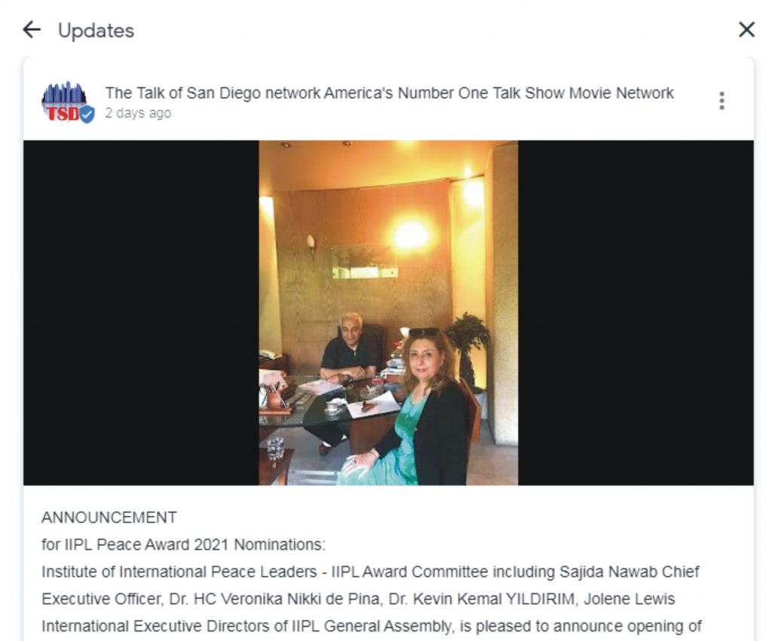Go back using the left arrow
The width and height of the screenshot is (772, 641).
(32, 30)
